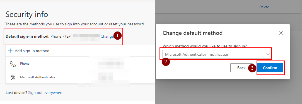The image size is (302, 104).
Task: Click the Microsoft Authenticator lock icon
Action: coord(13,77)
